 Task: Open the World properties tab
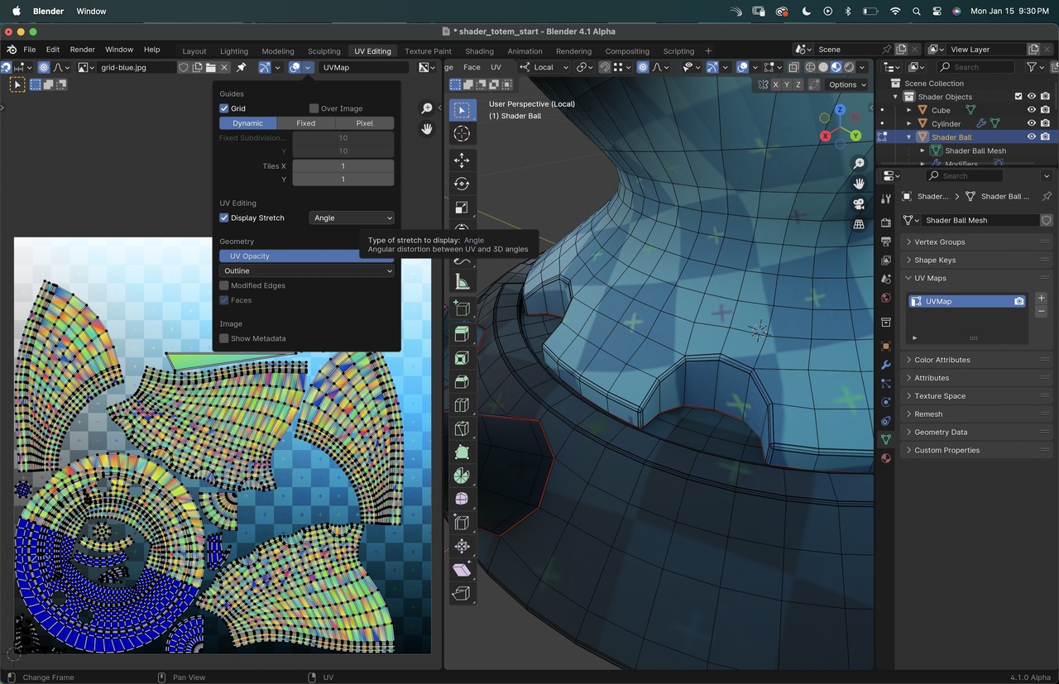pos(886,298)
